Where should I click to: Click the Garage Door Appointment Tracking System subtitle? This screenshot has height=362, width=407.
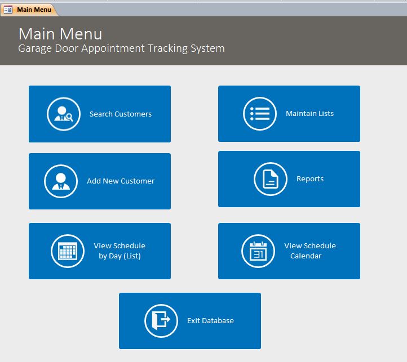click(121, 48)
